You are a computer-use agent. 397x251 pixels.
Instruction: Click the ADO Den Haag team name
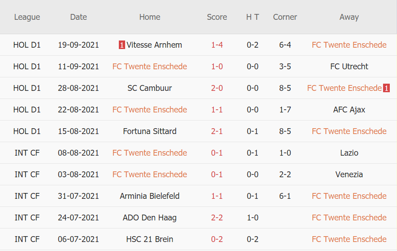[149, 218]
